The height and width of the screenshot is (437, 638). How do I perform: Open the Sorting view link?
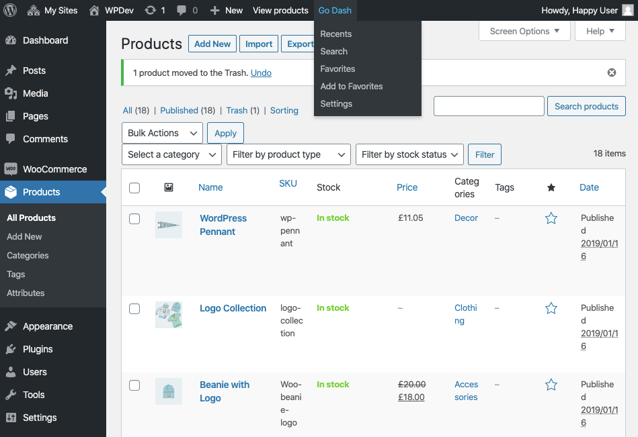(284, 111)
